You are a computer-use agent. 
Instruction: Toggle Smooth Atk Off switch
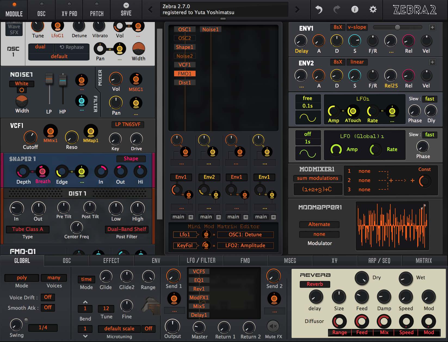(x=48, y=308)
